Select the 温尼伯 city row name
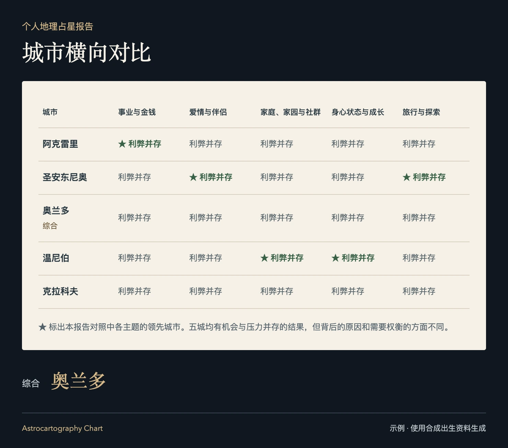Screen dimensions: 508x448 pos(56,258)
